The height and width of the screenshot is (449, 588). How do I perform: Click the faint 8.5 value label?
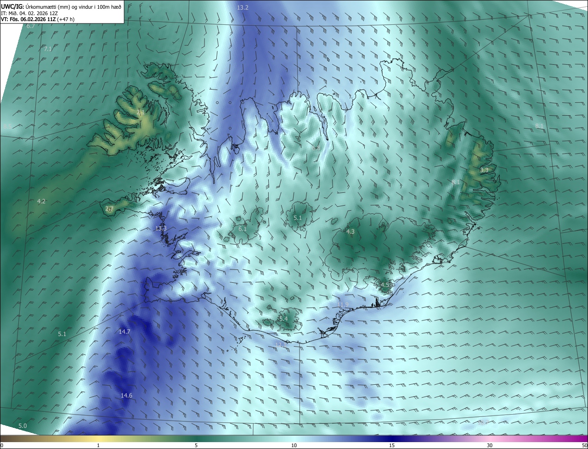click(7, 126)
